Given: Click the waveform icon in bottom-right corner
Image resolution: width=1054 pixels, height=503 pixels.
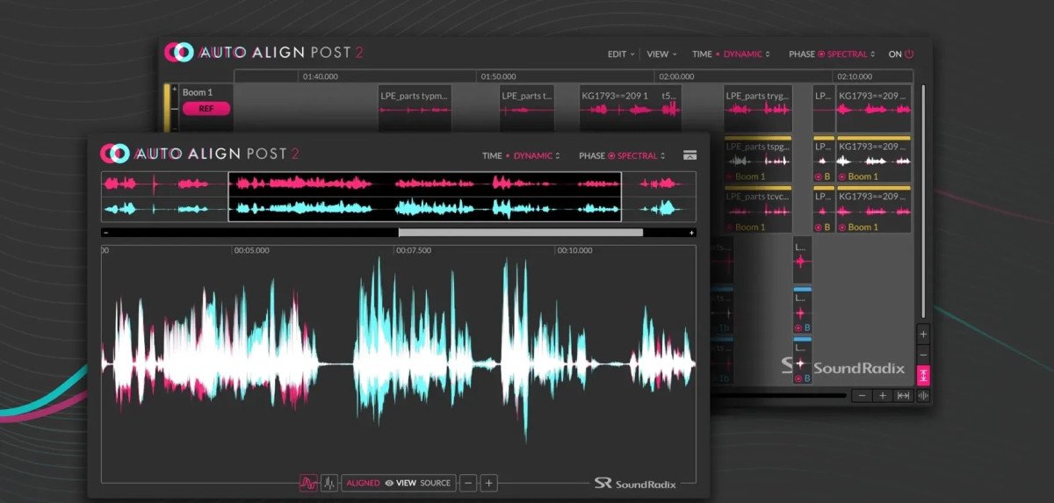Looking at the screenshot, I should point(923,396).
